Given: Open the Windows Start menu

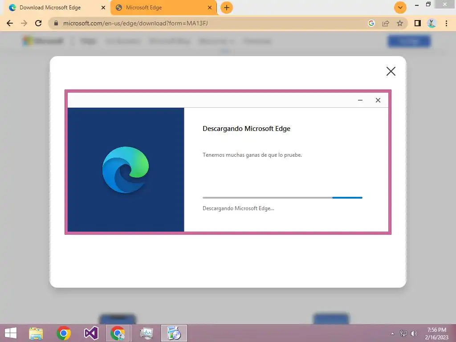Looking at the screenshot, I should point(11,333).
